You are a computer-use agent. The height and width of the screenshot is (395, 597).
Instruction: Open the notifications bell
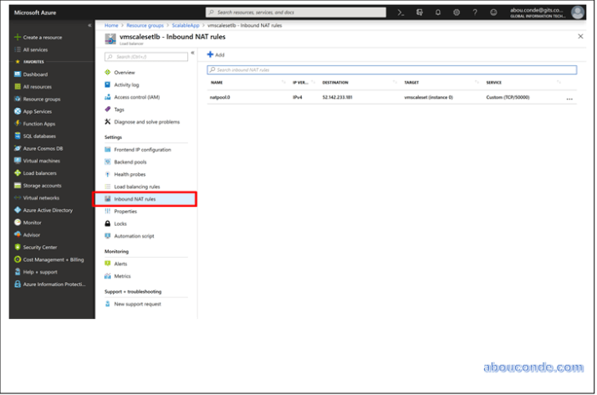point(437,13)
